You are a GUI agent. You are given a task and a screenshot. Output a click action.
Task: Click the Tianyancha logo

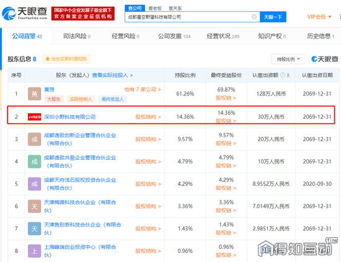(25, 13)
